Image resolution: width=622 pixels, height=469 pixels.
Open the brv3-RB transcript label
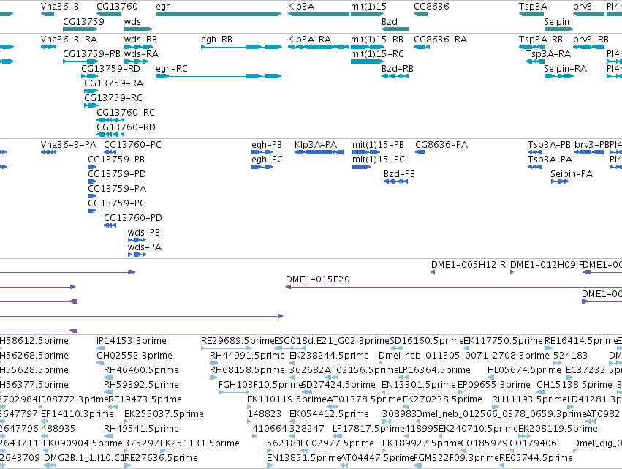coord(591,40)
